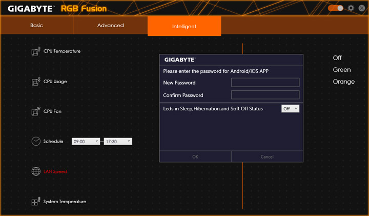This screenshot has width=369, height=216.
Task: Focus the Confirm Password field
Action: click(x=265, y=95)
